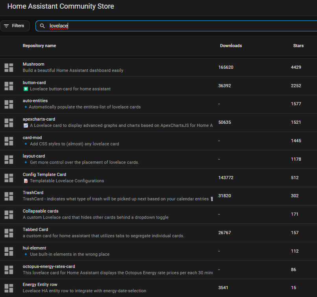Click the dashboard icon beside button-card
Image resolution: width=317 pixels, height=297 pixels.
(x=9, y=86)
